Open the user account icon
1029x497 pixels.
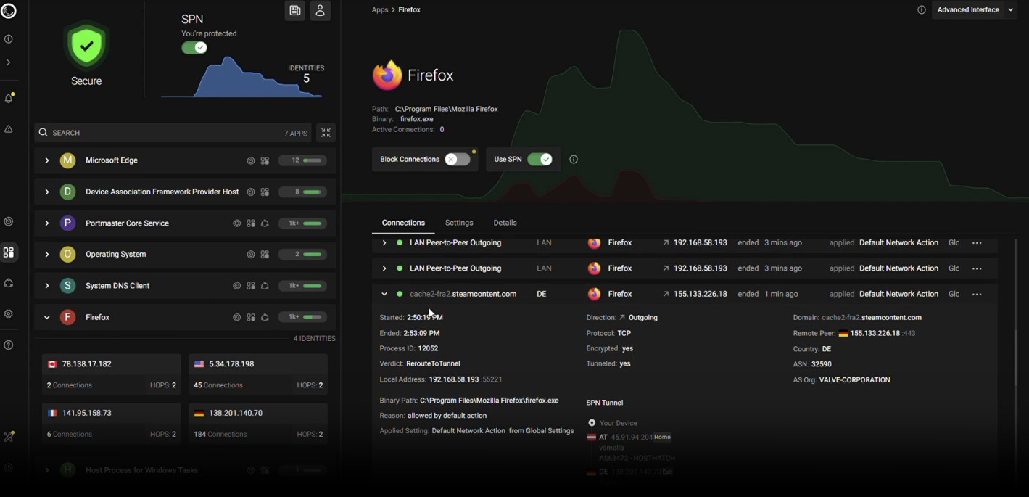(x=320, y=10)
